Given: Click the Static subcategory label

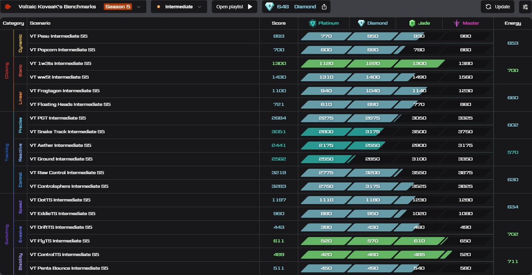Looking at the screenshot, I should 20,71.
